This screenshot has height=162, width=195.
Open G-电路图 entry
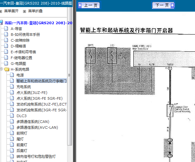[18, 64]
